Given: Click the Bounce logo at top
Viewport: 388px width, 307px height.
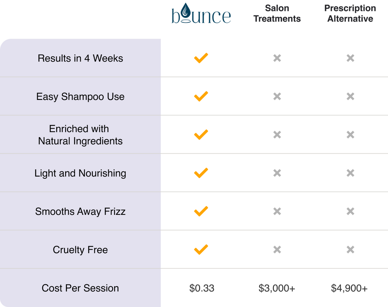Looking at the screenshot, I should (x=201, y=14).
